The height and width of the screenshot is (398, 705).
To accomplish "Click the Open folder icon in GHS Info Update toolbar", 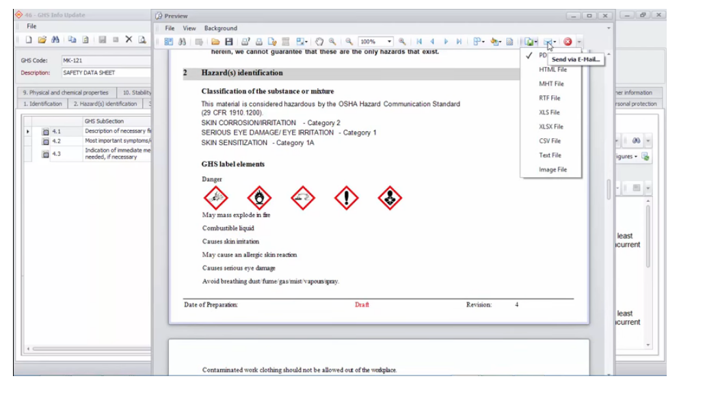I will pos(42,40).
